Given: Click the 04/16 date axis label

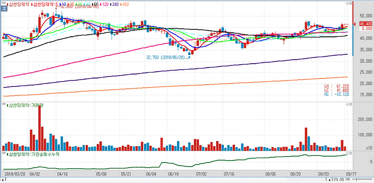Looking at the screenshot, I should (62, 174).
